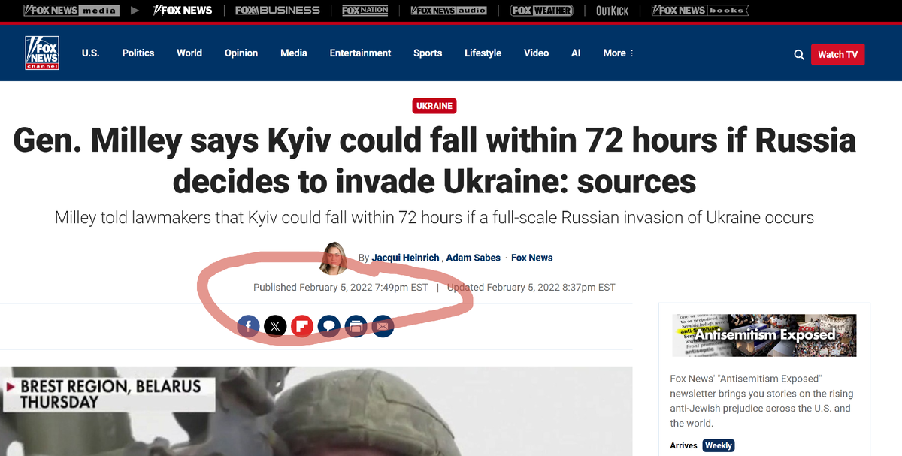The width and height of the screenshot is (902, 456).
Task: Open Fox News Media top link
Action: [70, 11]
